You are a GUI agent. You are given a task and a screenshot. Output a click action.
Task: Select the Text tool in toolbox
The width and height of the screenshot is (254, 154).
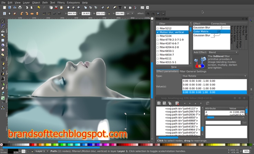(x=3, y=79)
